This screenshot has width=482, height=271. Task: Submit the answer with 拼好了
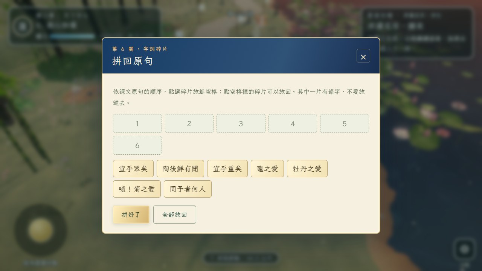click(131, 215)
